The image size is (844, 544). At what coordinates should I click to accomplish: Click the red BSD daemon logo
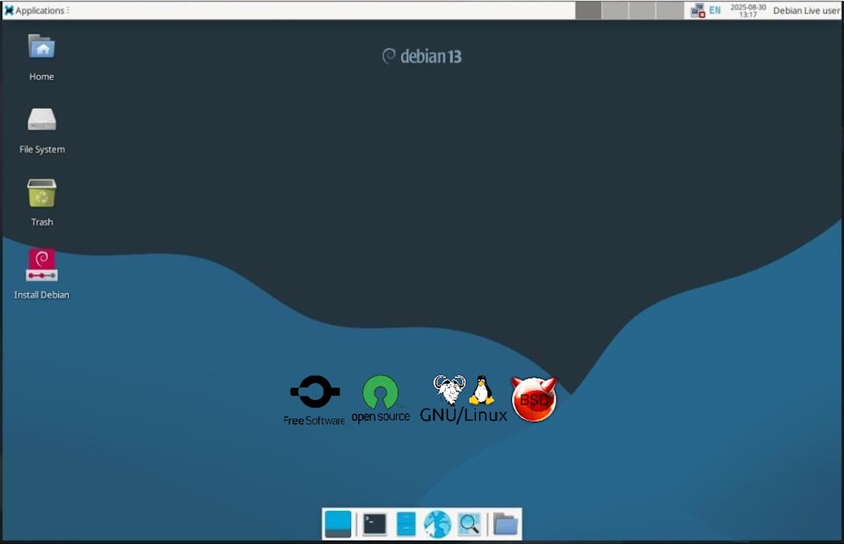click(x=534, y=399)
